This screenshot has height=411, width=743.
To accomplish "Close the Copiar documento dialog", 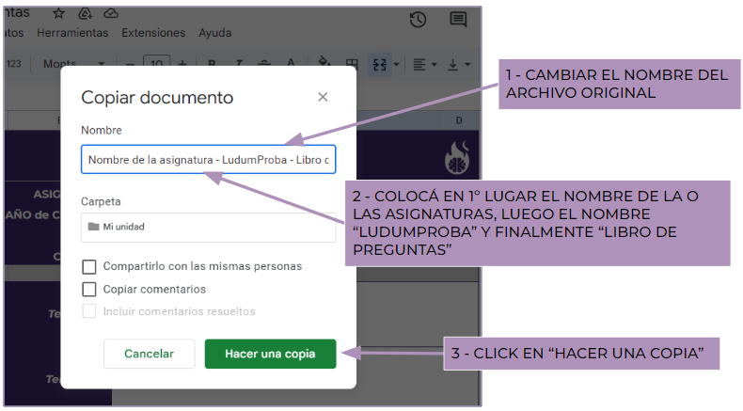I will pos(323,97).
